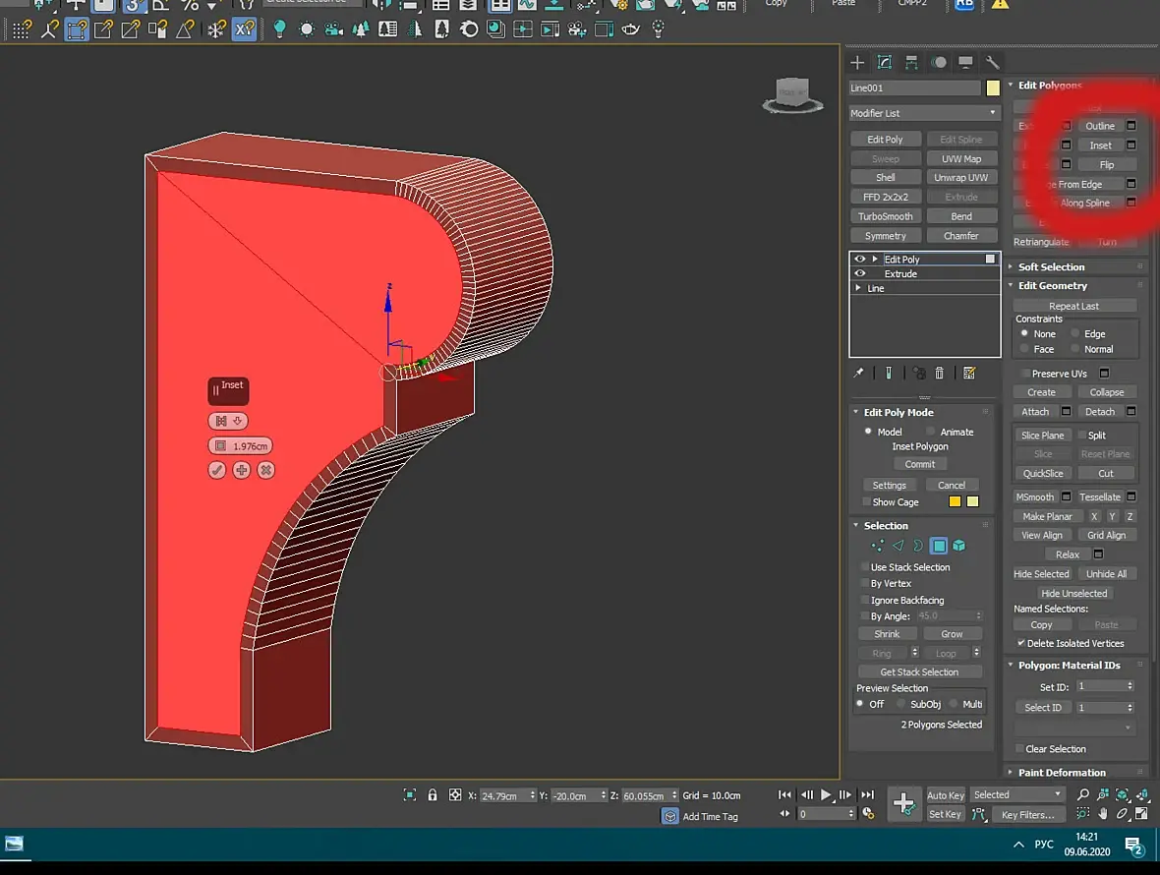This screenshot has width=1160, height=875.
Task: Click the remove modifier trash icon
Action: click(x=939, y=373)
